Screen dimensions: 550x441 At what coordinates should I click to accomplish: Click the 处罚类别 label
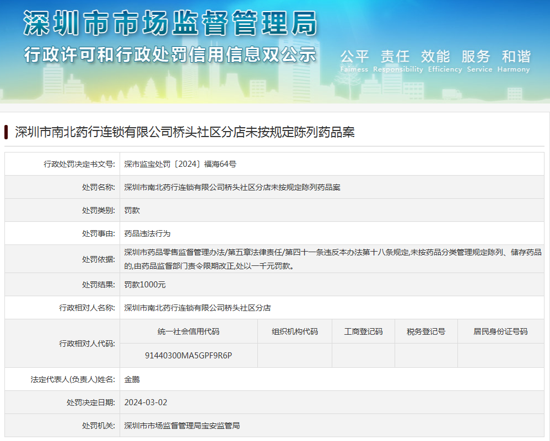coord(98,210)
